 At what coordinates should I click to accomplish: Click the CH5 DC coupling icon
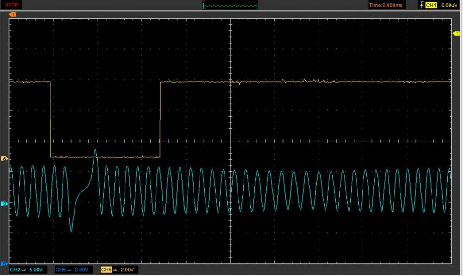pyautogui.click(x=69, y=270)
